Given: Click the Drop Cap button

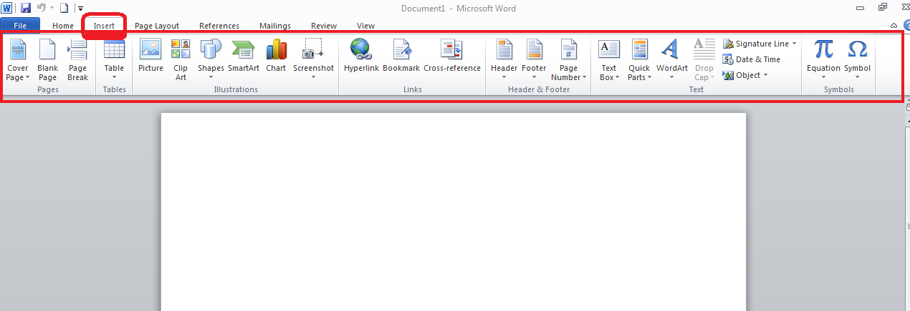Looking at the screenshot, I should tap(704, 59).
